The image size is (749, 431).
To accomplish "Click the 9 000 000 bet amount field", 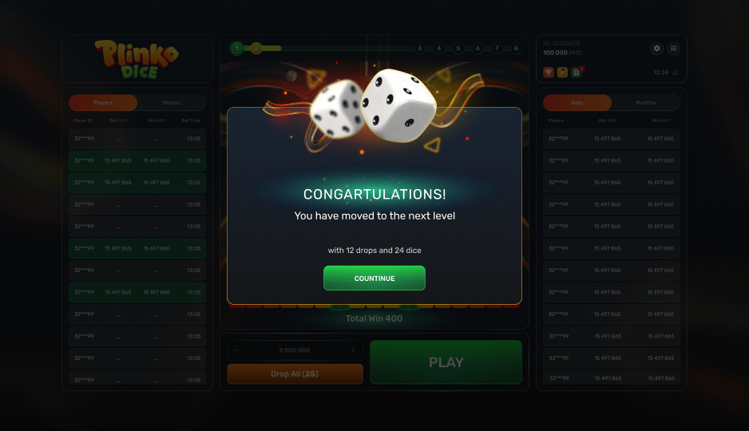I will pos(295,350).
